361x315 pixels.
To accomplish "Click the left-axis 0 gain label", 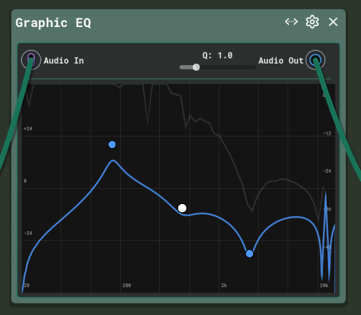I will pos(25,181).
